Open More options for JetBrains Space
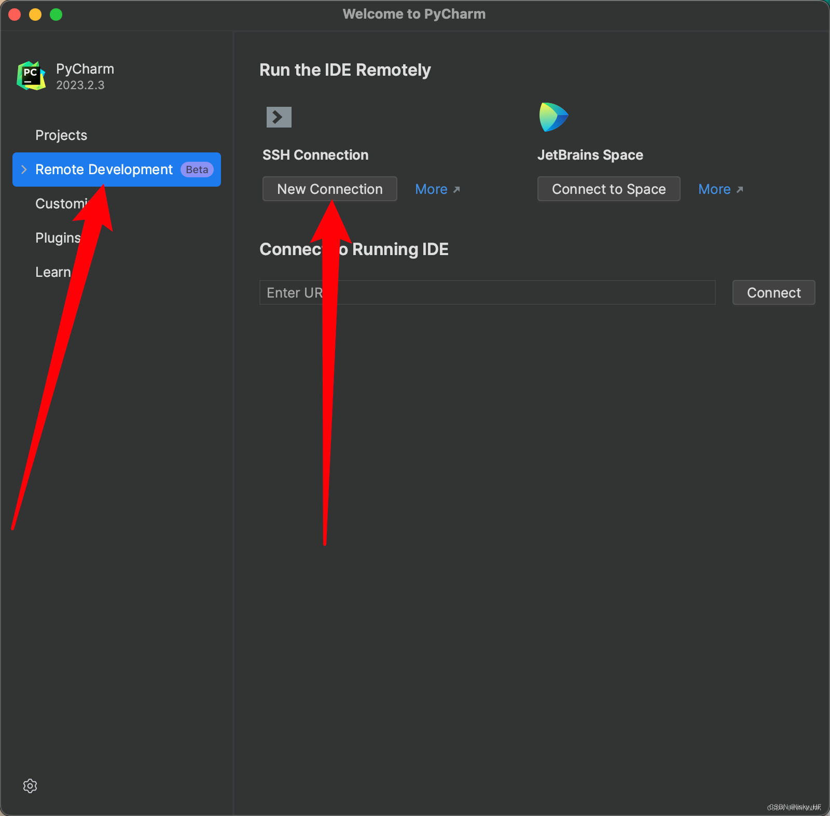Viewport: 830px width, 816px height. 714,189
